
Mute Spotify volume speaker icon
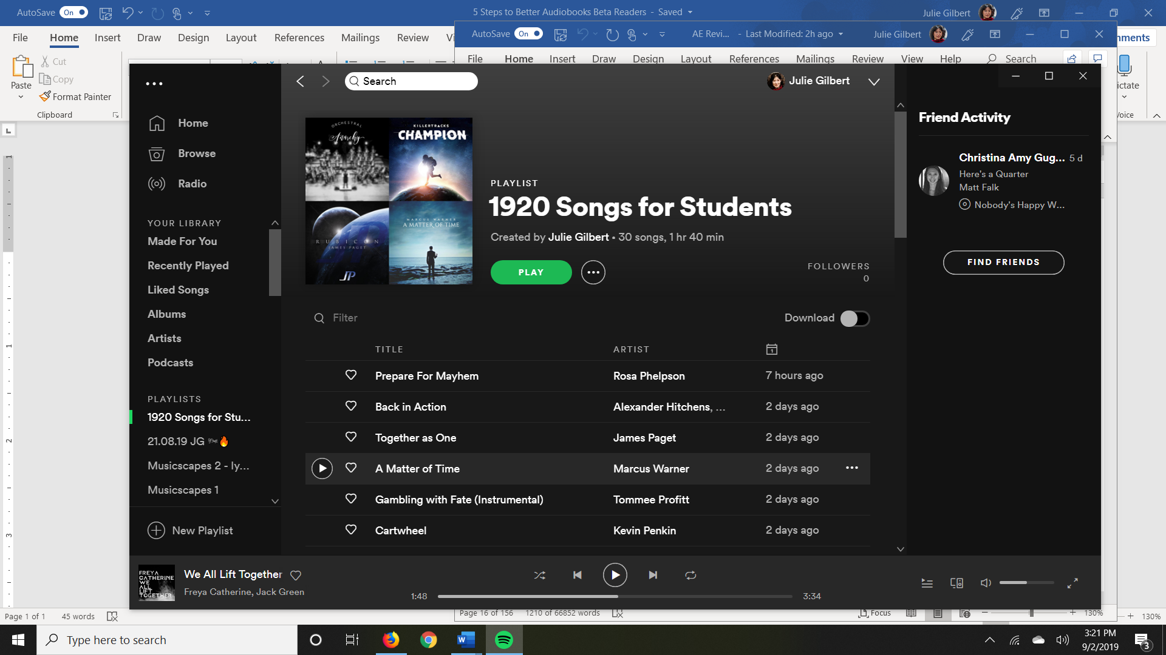pyautogui.click(x=986, y=583)
